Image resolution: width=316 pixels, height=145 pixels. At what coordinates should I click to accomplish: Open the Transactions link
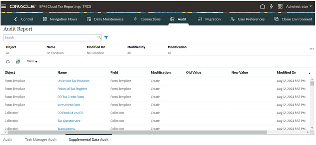[x=66, y=129]
